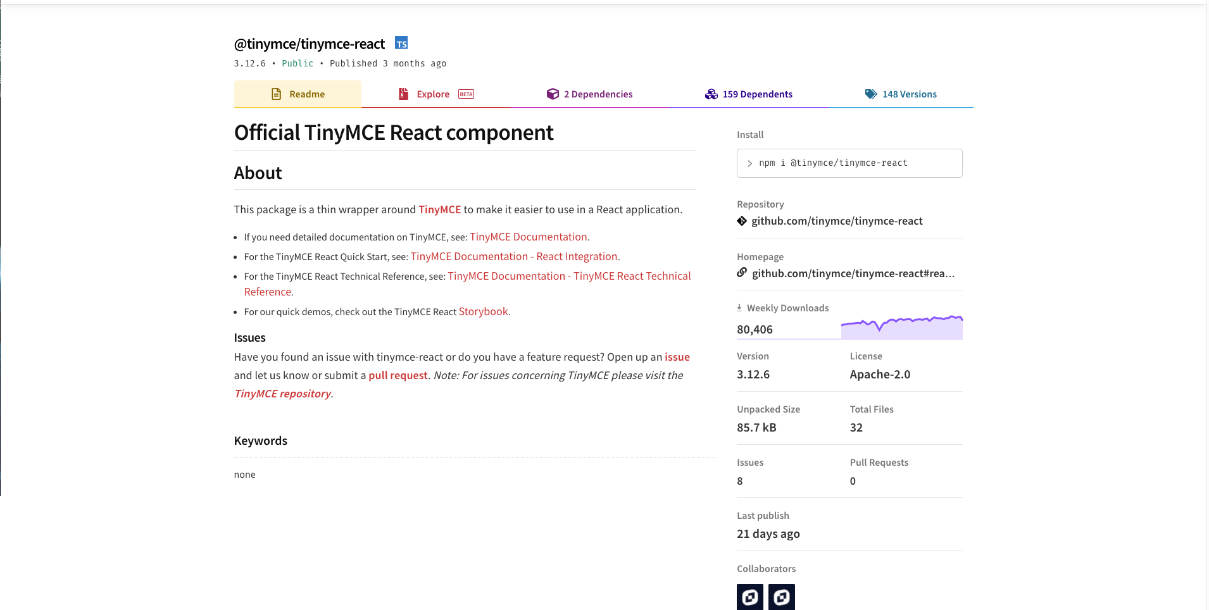1209x610 pixels.
Task: Click the Published 3 months ago text
Action: click(388, 63)
